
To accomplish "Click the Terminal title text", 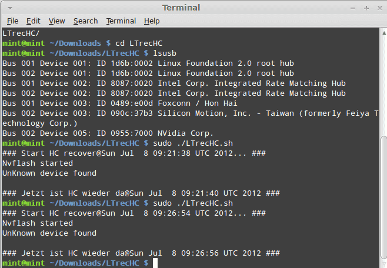I will pos(181,8).
